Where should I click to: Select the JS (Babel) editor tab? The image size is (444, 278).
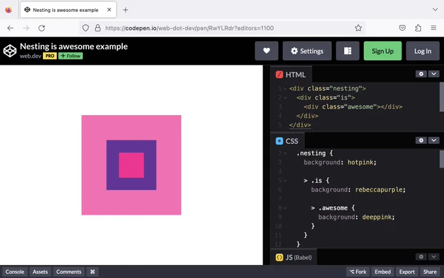click(x=294, y=257)
